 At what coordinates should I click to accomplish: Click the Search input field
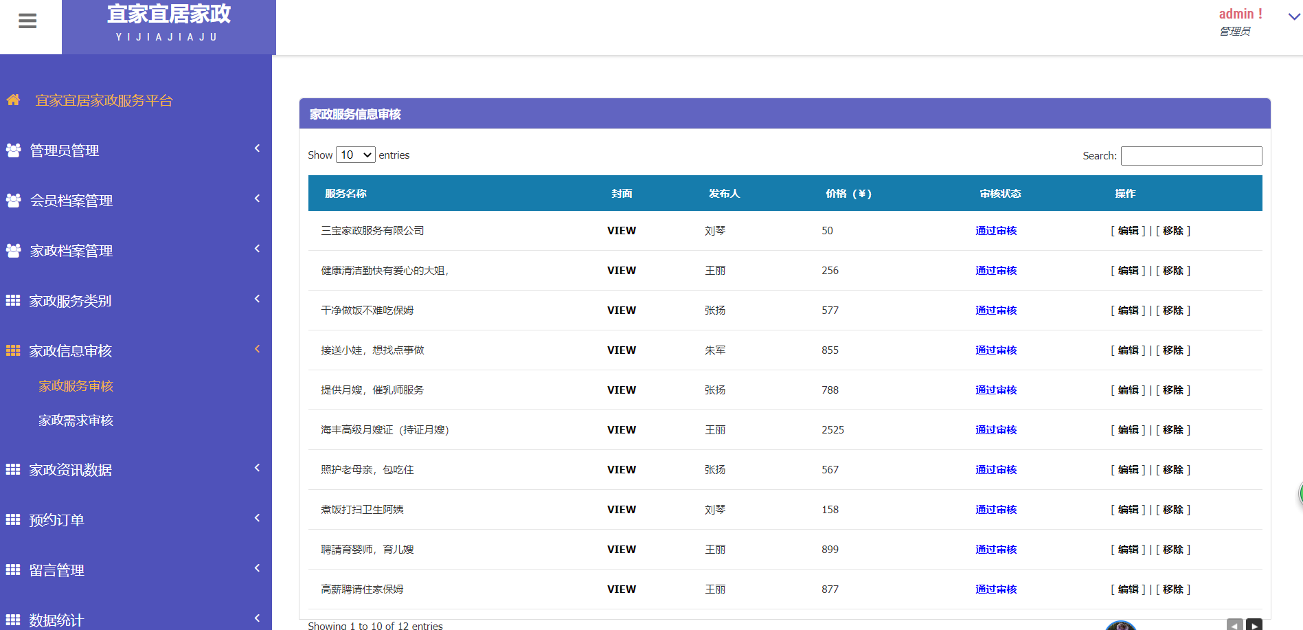click(1191, 156)
